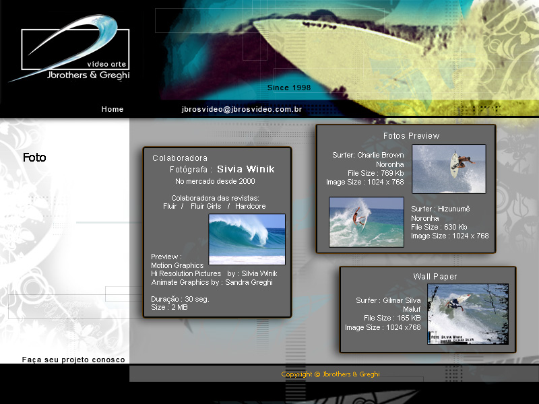The height and width of the screenshot is (404, 539).
Task: Click the 'Fotos Preview' panel title
Action: point(411,136)
